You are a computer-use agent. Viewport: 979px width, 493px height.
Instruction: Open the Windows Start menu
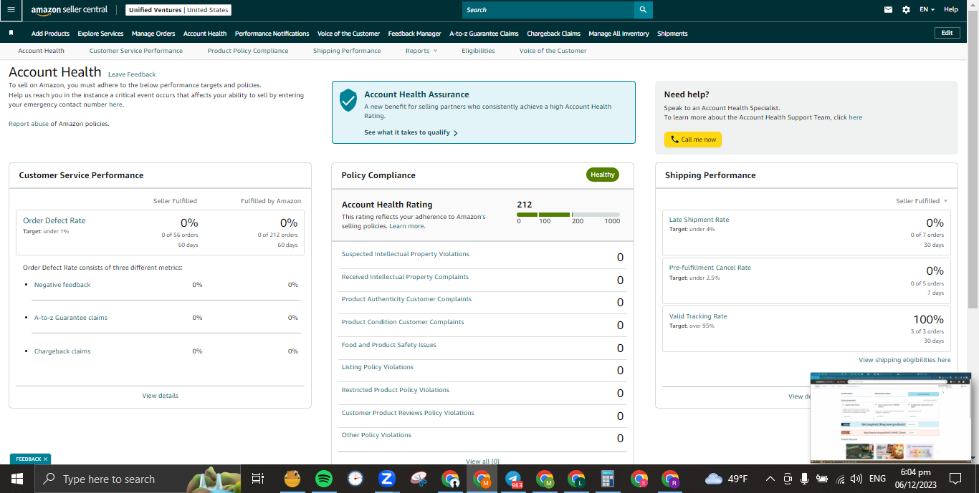pos(16,479)
